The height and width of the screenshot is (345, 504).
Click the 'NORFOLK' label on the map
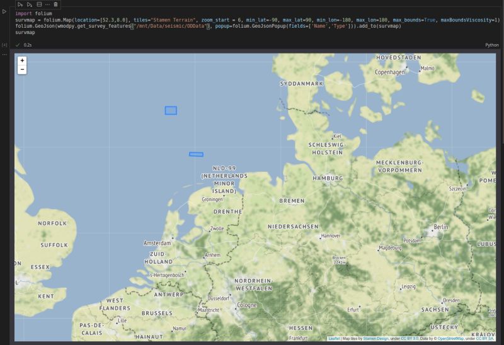click(x=52, y=223)
